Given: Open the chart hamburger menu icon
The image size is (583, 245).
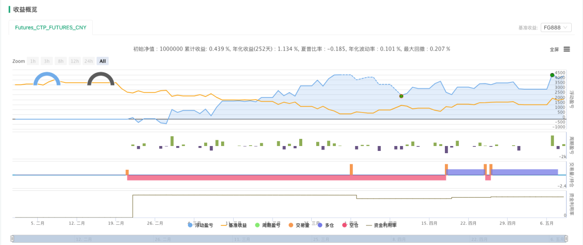Looking at the screenshot, I should point(566,49).
